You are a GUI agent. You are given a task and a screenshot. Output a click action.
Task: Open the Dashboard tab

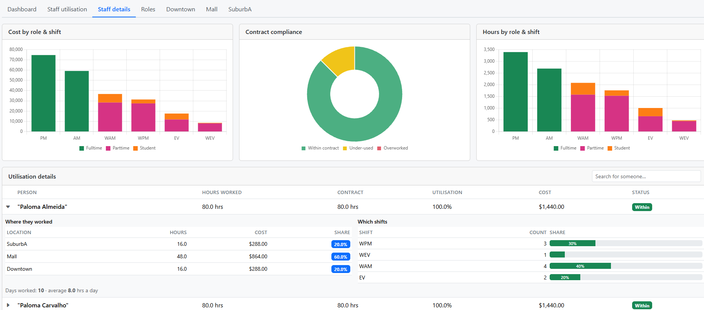(x=22, y=9)
